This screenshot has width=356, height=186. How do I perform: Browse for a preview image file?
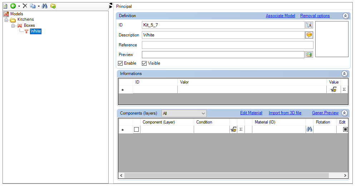tap(309, 55)
